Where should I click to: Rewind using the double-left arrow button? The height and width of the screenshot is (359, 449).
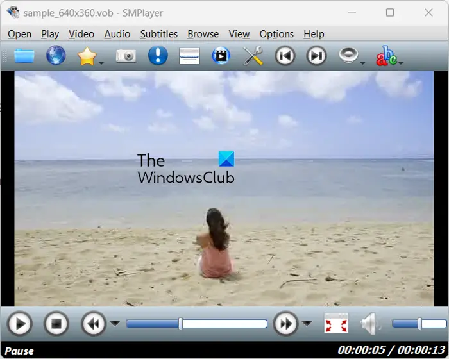(x=94, y=324)
